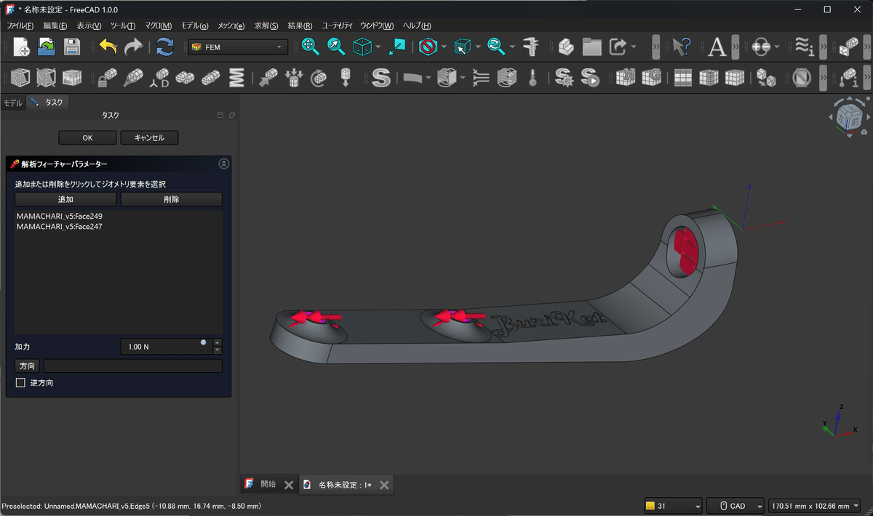Click the thermometer temperature constraint icon
The image size is (873, 516).
point(533,77)
